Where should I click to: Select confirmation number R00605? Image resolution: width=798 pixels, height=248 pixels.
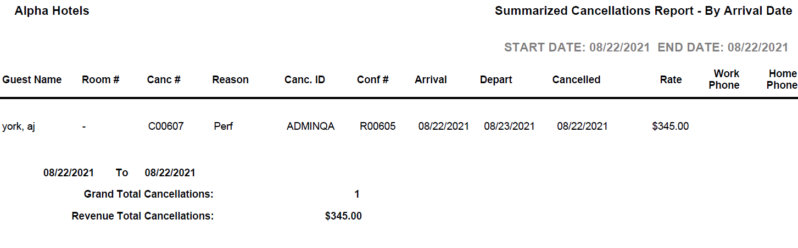coord(377,126)
